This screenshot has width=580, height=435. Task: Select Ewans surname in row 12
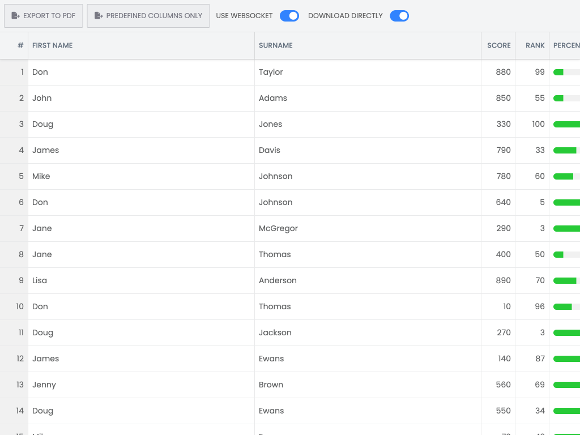(368, 359)
